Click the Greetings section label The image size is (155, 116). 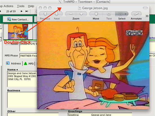click(x=75, y=111)
